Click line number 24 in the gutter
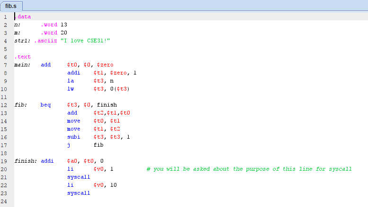The image size is (368, 207). tap(4, 201)
